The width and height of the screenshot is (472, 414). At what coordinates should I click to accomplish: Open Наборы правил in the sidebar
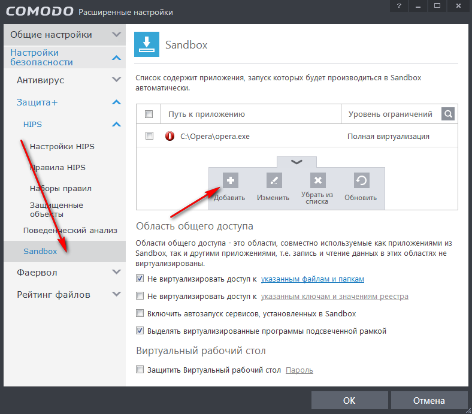click(60, 189)
